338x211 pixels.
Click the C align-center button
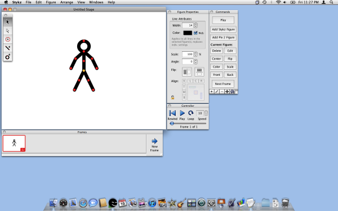(x=195, y=81)
